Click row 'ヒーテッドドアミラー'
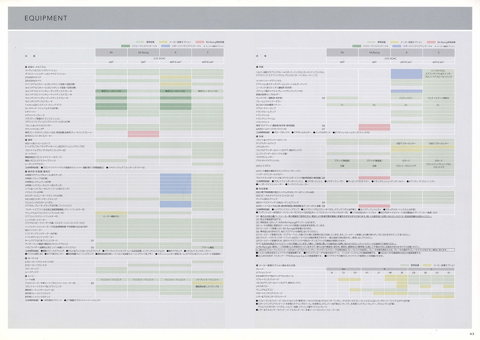This screenshot has height=340, width=480. [124, 164]
